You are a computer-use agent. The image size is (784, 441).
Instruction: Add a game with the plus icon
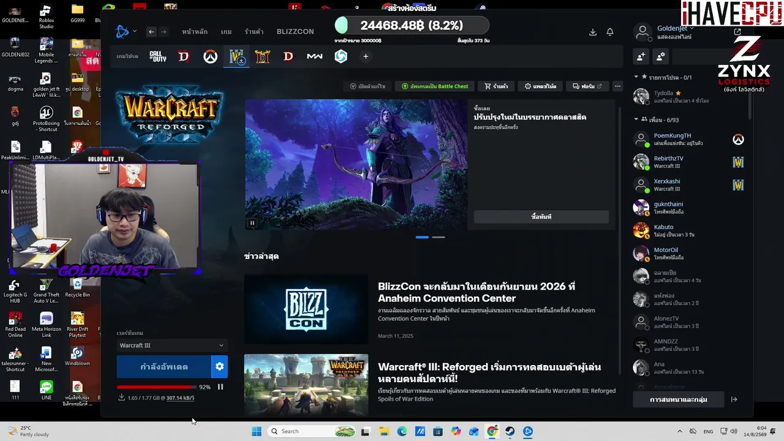pos(366,56)
